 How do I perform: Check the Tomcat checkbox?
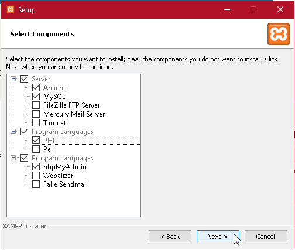[x=36, y=123]
